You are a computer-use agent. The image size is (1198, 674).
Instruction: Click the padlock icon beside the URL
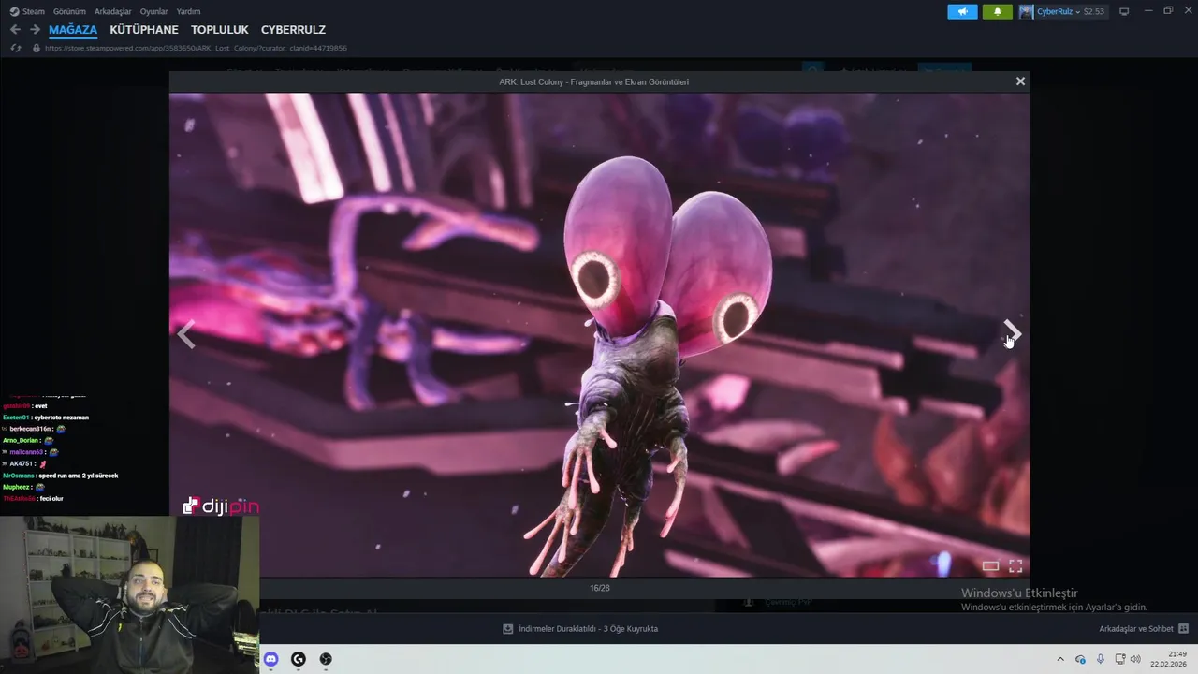click(x=37, y=48)
